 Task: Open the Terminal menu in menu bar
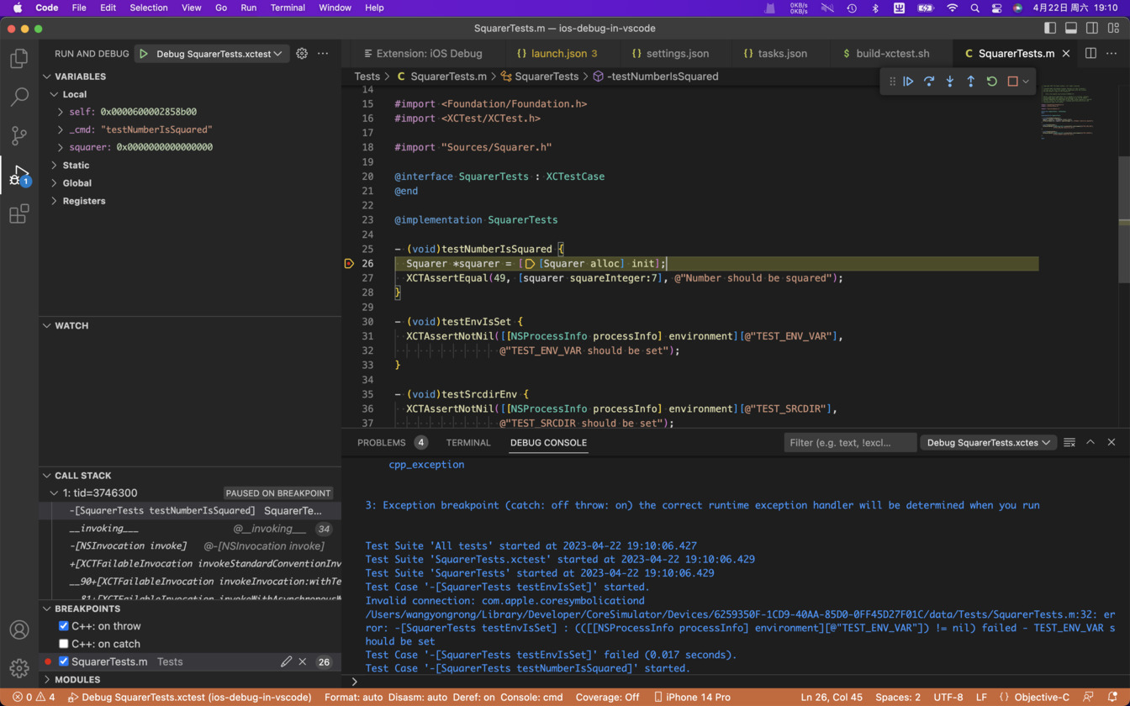[x=288, y=8]
